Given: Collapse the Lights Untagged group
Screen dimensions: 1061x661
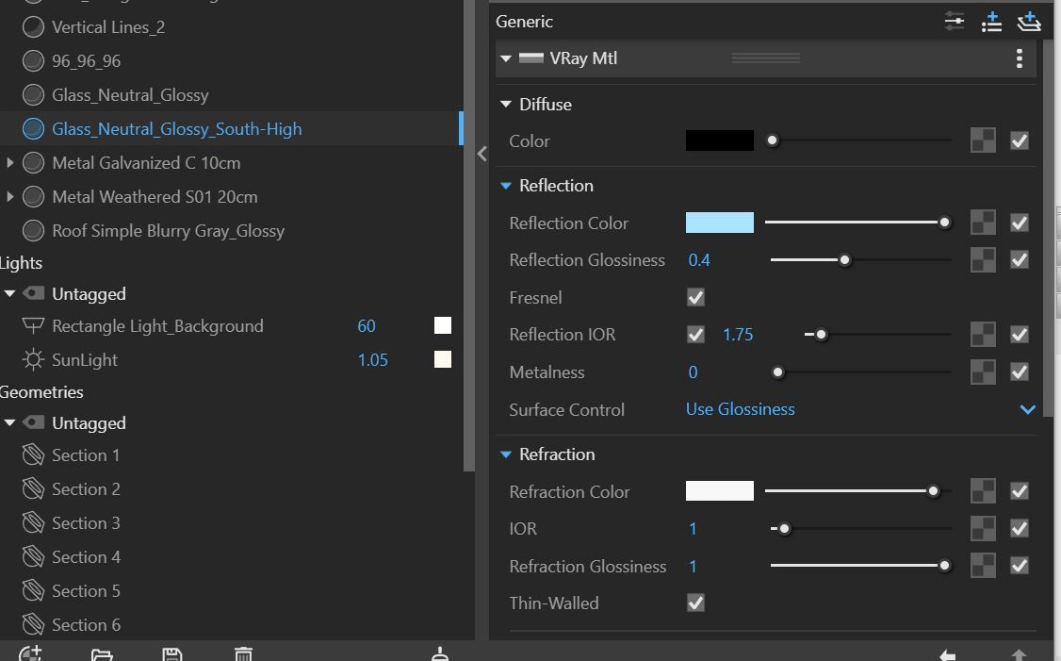Looking at the screenshot, I should [x=9, y=293].
